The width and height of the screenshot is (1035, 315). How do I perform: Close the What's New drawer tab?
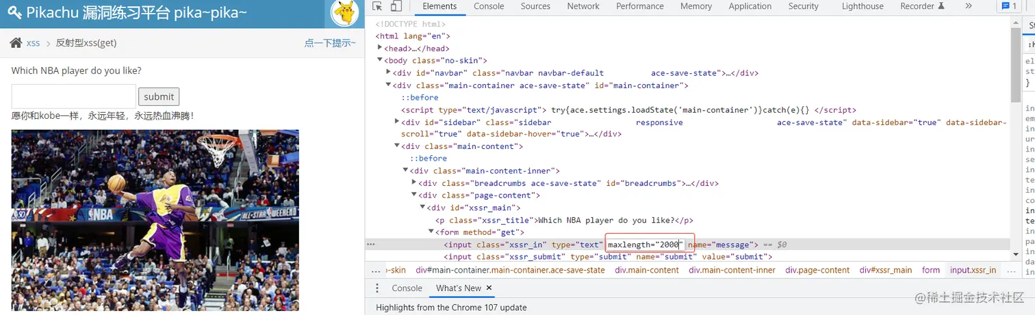click(489, 288)
